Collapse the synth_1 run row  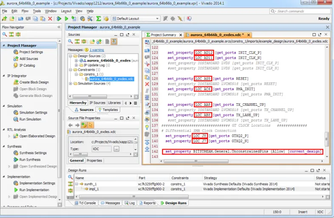coord(76,184)
